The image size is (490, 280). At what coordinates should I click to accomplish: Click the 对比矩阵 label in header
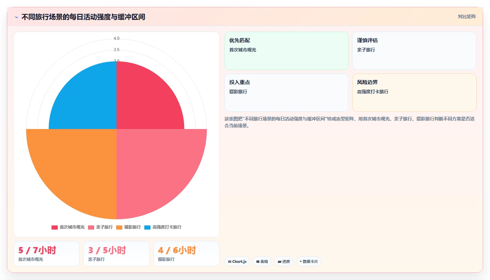467,16
